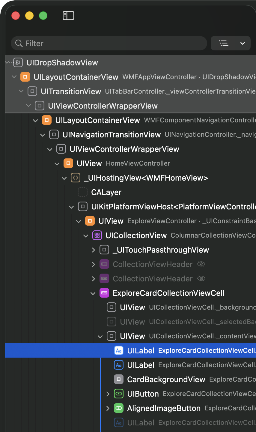Screen dimensions: 256x432
Task: Collapse UIView ExploreViewController row
Action: click(x=79, y=221)
